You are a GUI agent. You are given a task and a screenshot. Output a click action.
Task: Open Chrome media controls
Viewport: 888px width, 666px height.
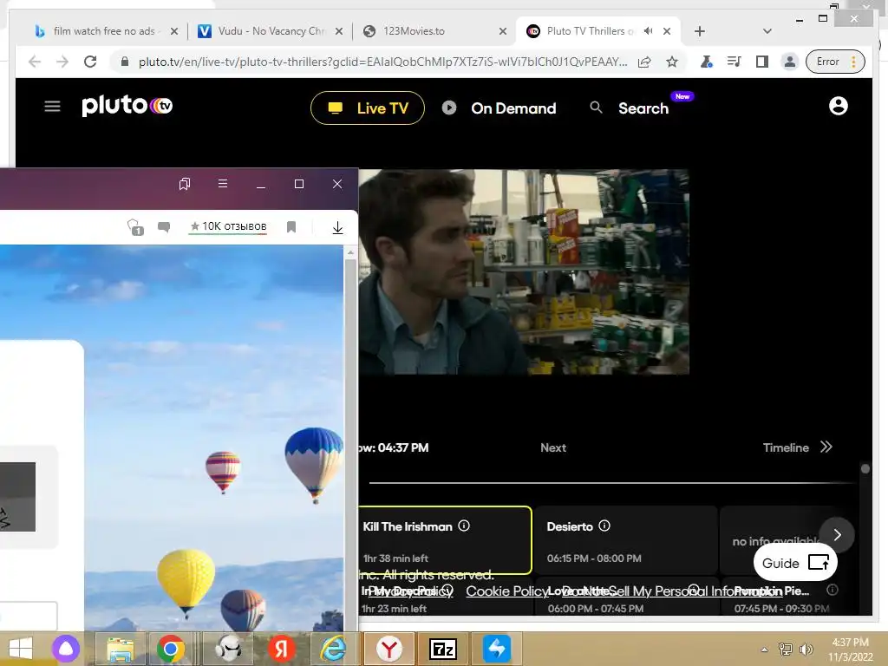click(x=734, y=62)
